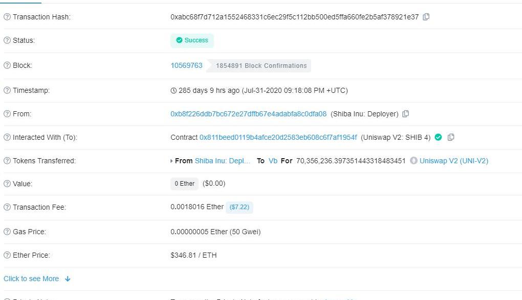The height and width of the screenshot is (300, 522).
Task: Copy the Uniswap V2 SHIB 4 contract address
Action: [451, 137]
